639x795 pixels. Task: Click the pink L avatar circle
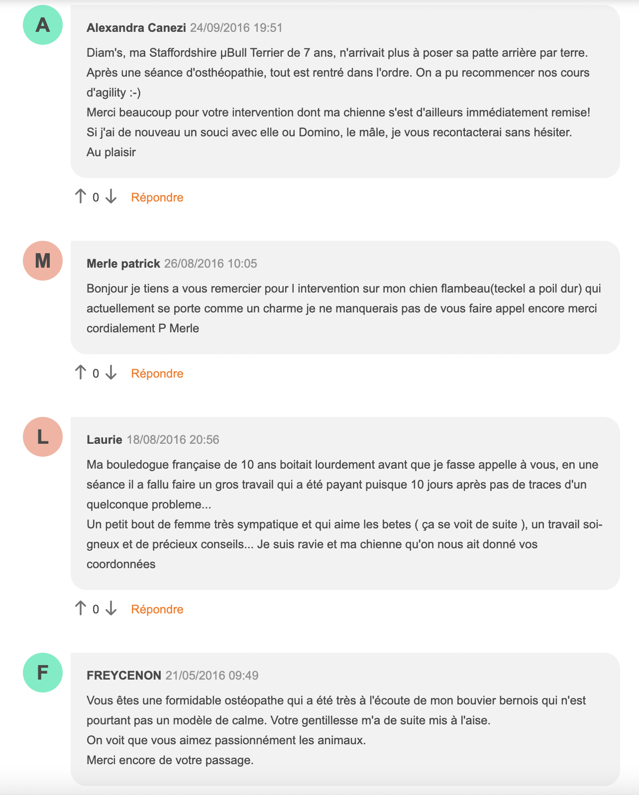point(43,437)
